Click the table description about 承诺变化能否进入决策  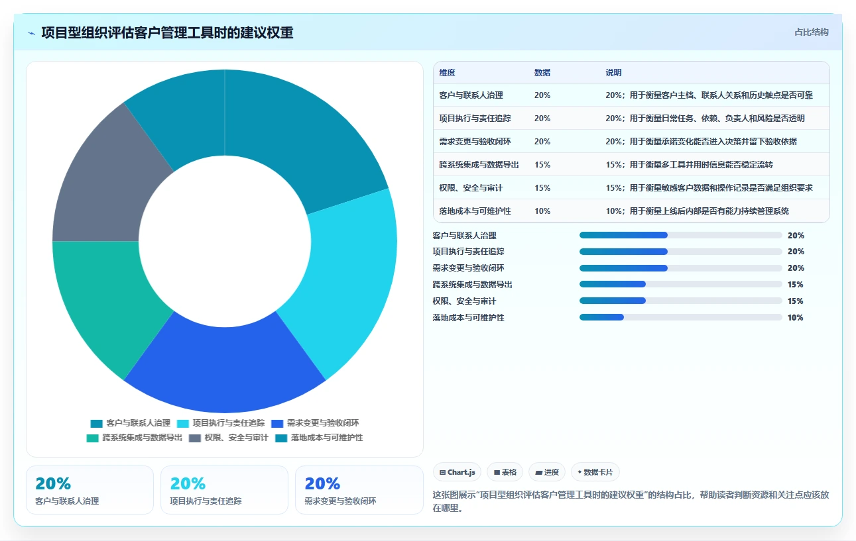(701, 142)
